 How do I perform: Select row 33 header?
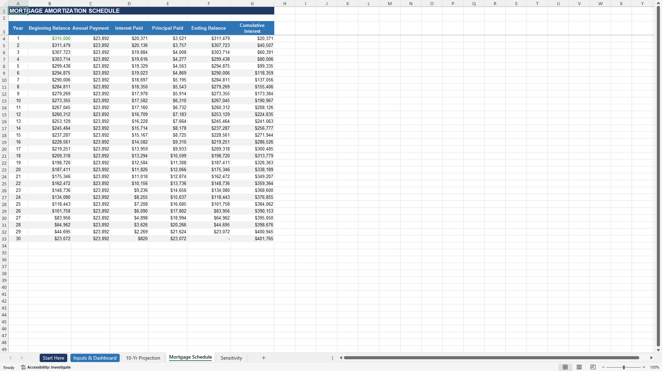click(x=4, y=239)
